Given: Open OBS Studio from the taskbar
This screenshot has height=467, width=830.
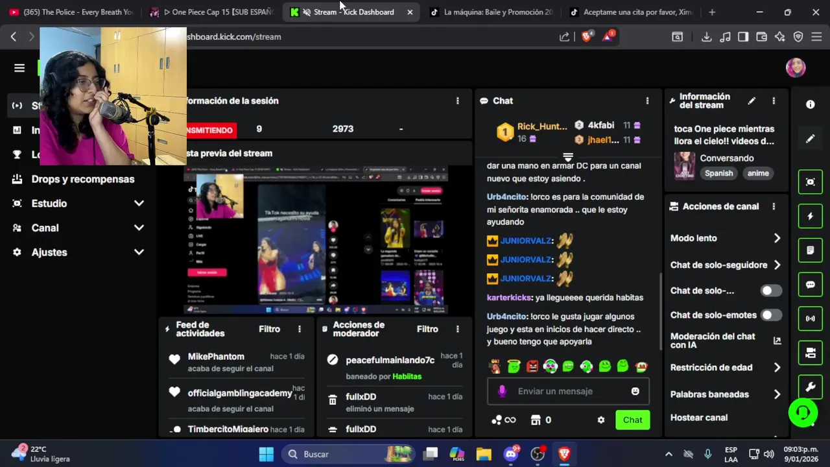Looking at the screenshot, I should (538, 454).
